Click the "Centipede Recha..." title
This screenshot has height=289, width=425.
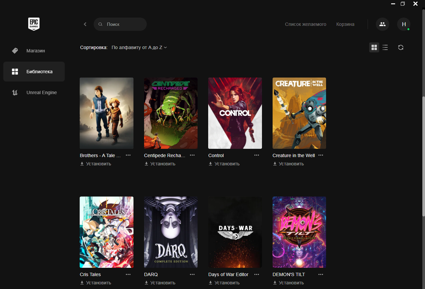[165, 155]
